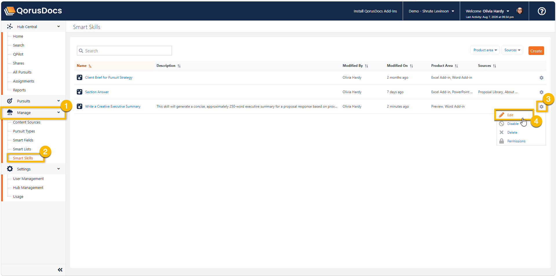Image resolution: width=556 pixels, height=276 pixels.
Task: Open the Section Answer skill link
Action: tap(97, 92)
